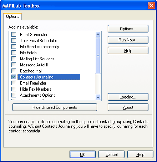Tick the Task Email Scheduler checkbox

click(14, 41)
